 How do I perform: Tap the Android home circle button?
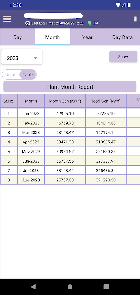coord(70,287)
